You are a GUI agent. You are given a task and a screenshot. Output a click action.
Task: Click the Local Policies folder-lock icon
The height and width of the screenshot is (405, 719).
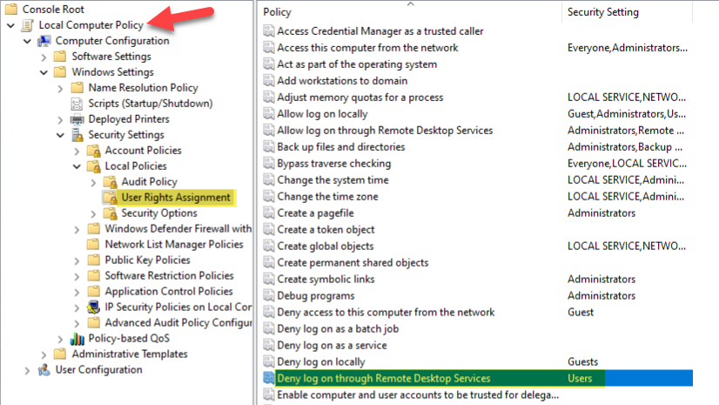[93, 166]
